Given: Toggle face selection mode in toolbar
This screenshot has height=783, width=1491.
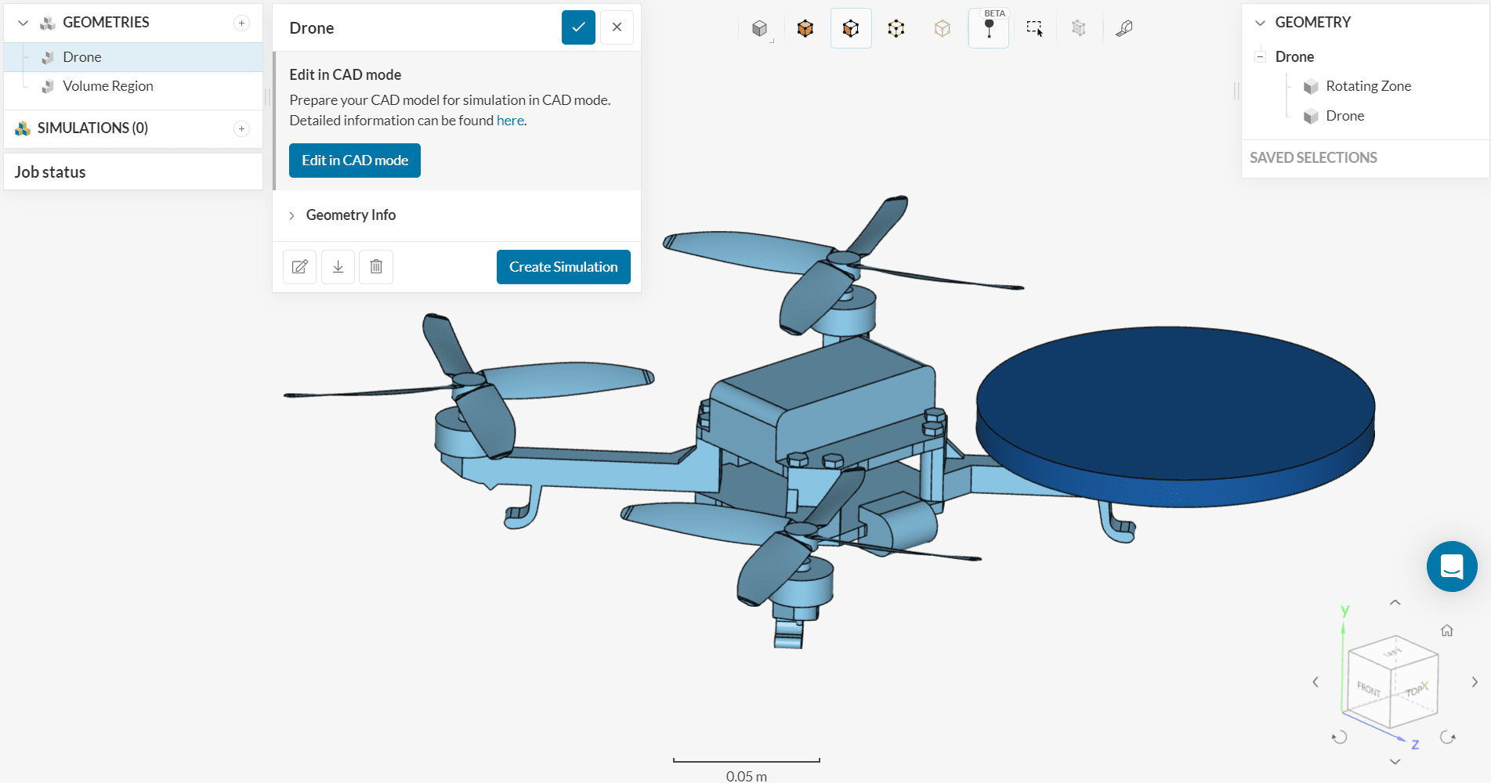Looking at the screenshot, I should (851, 29).
